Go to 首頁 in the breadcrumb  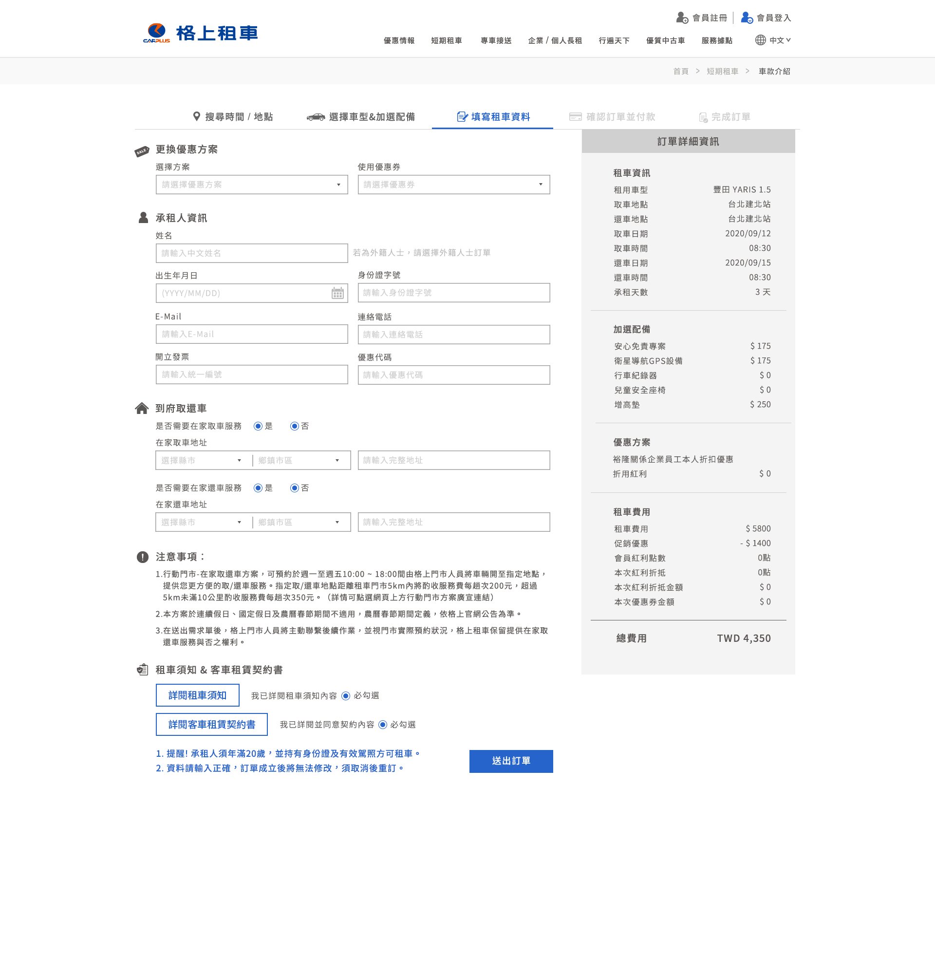pyautogui.click(x=681, y=71)
